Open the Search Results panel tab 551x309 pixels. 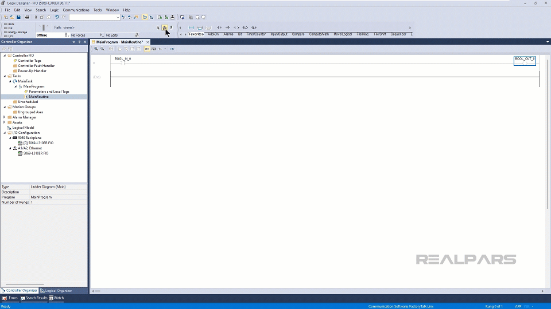(34, 298)
